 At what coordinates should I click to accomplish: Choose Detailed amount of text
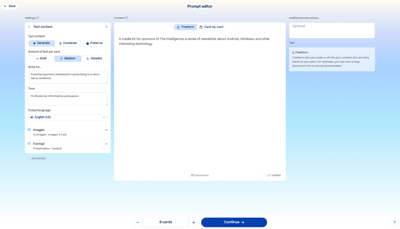94,58
